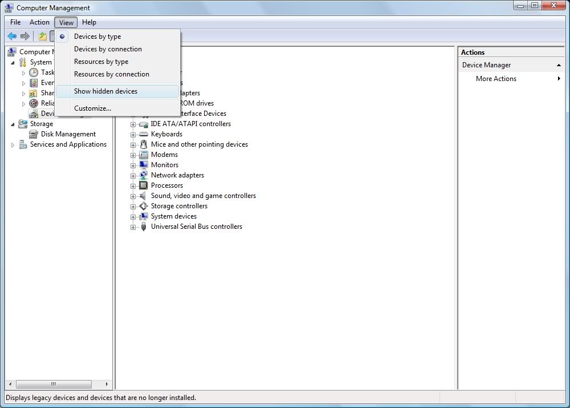The image size is (570, 408).
Task: Click the Task Scheduler clock icon
Action: (34, 72)
